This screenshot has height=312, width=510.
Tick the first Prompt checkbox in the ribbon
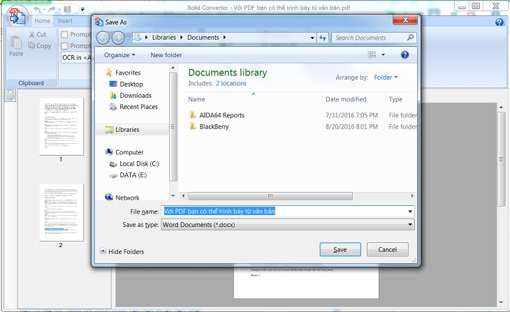(x=65, y=34)
